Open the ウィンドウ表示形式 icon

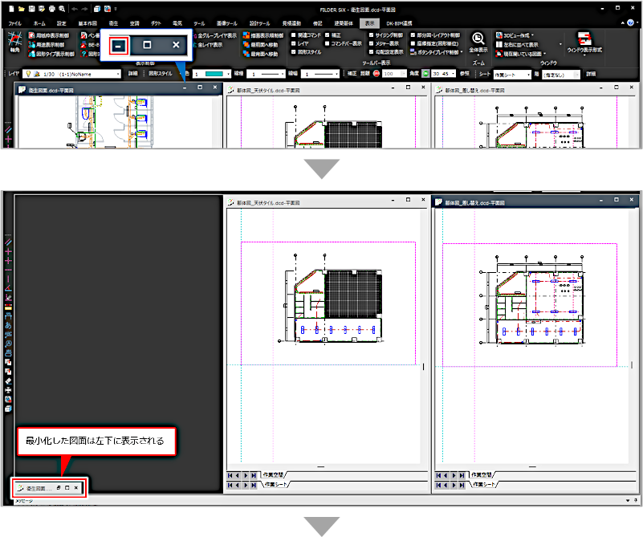585,41
